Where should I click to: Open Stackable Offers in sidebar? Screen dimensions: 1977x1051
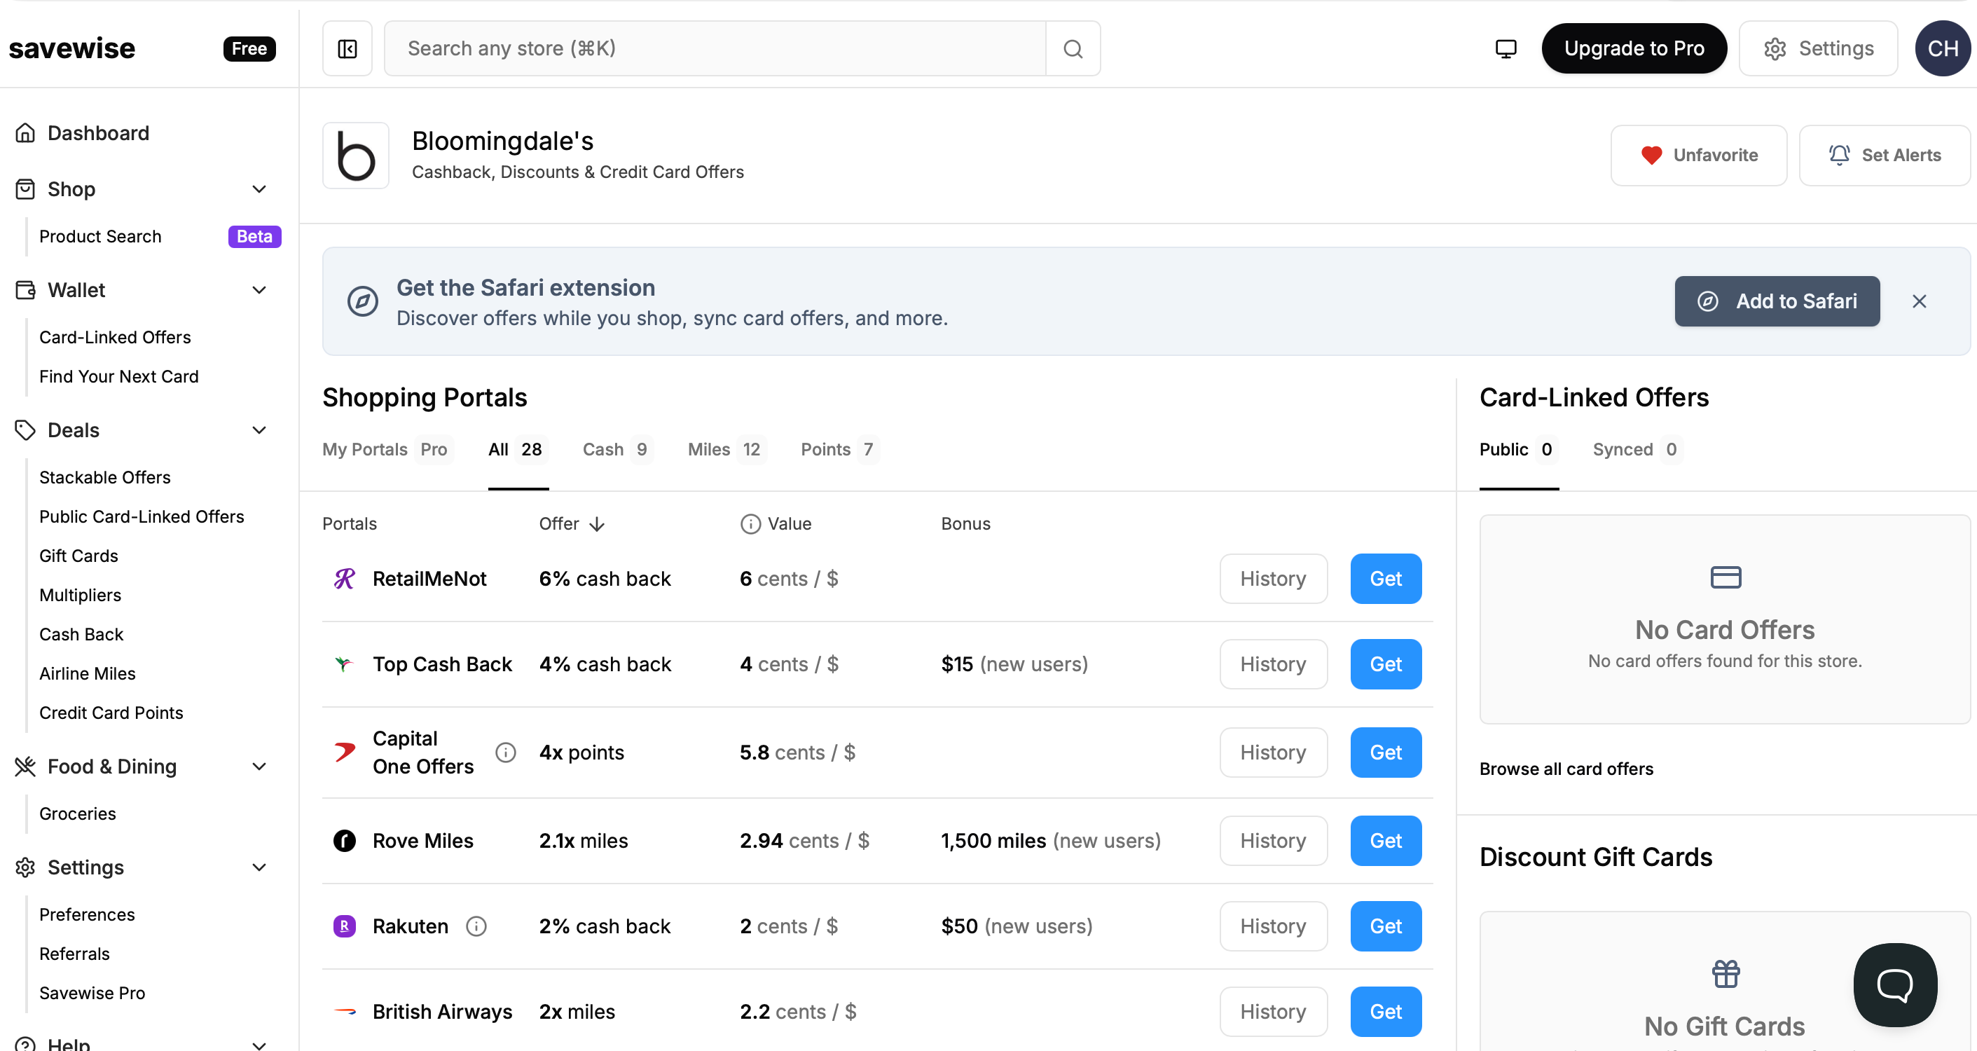click(x=105, y=476)
